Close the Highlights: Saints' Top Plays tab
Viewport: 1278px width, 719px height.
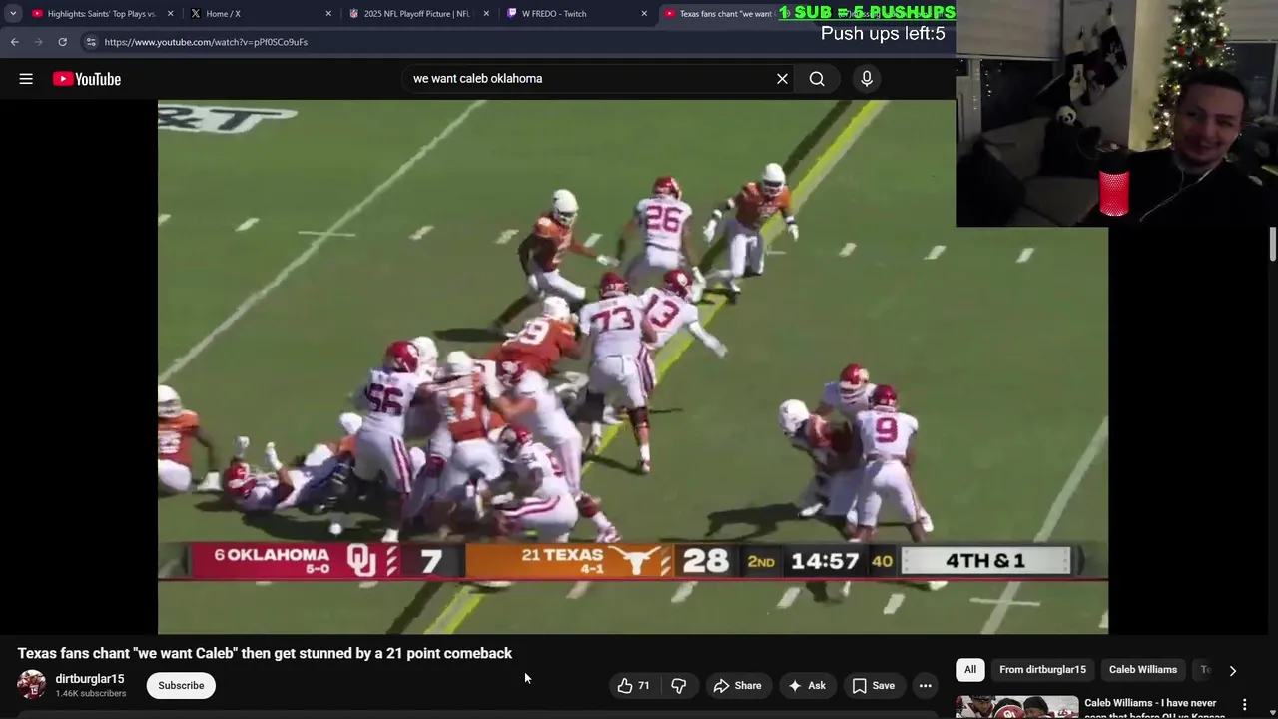pos(171,14)
